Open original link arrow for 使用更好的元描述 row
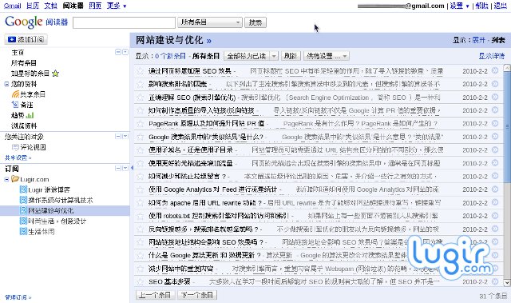The height and width of the screenshot is (303, 511). 495,163
